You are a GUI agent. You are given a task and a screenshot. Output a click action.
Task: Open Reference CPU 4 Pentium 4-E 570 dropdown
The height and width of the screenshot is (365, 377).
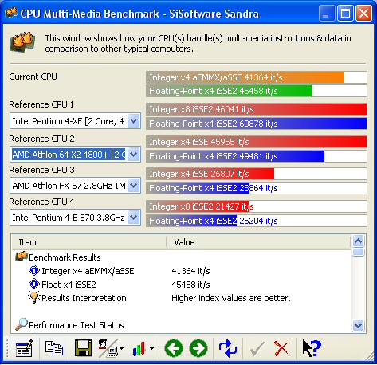[134, 218]
